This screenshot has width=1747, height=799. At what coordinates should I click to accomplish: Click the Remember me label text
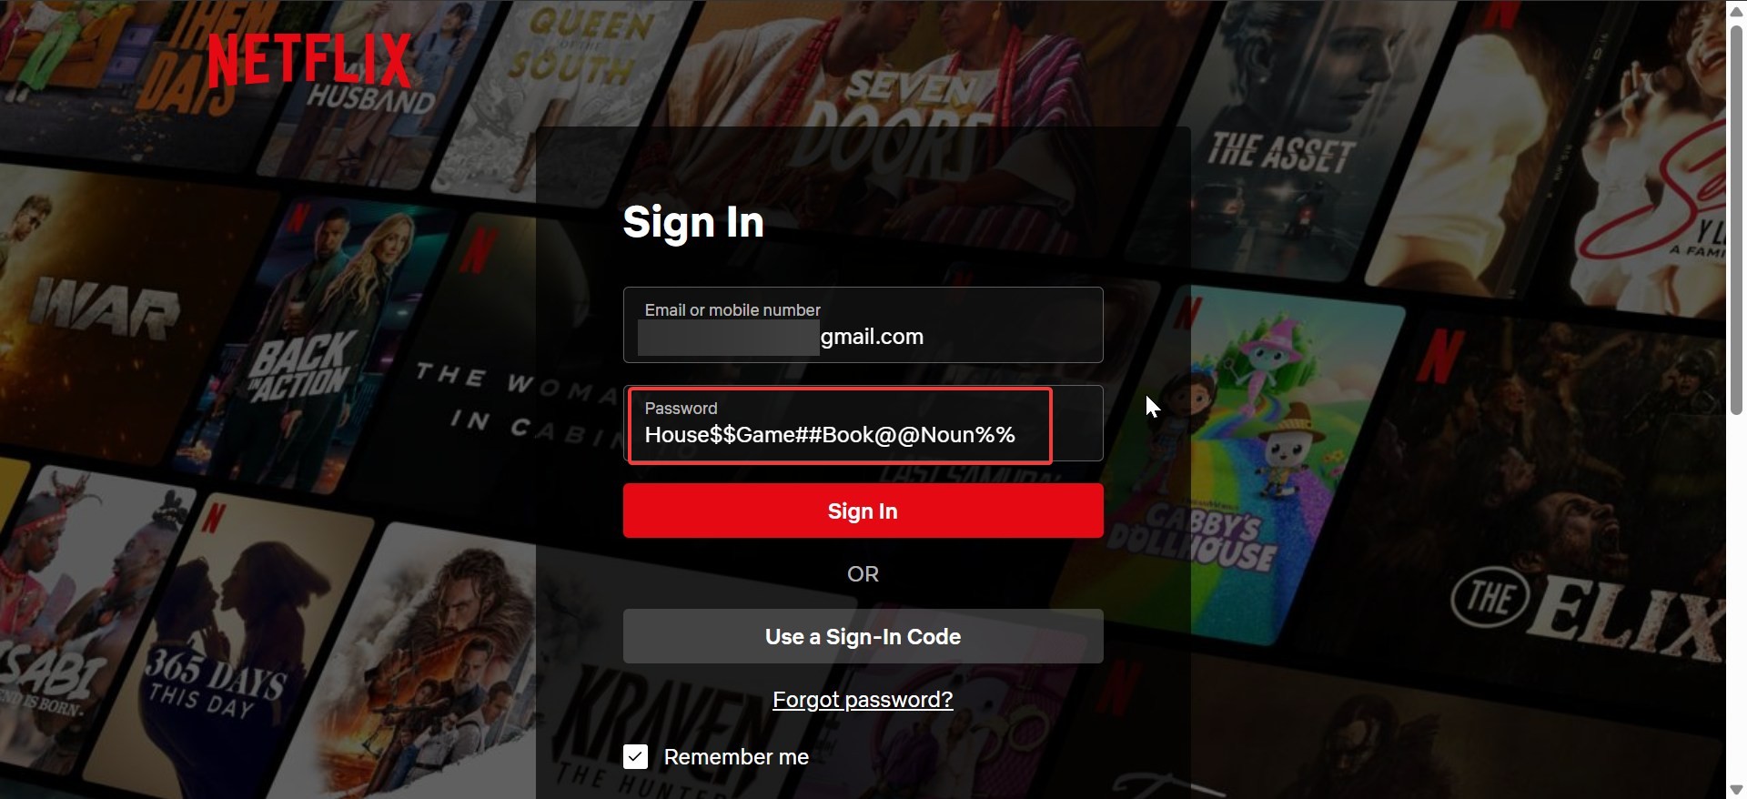(x=736, y=756)
